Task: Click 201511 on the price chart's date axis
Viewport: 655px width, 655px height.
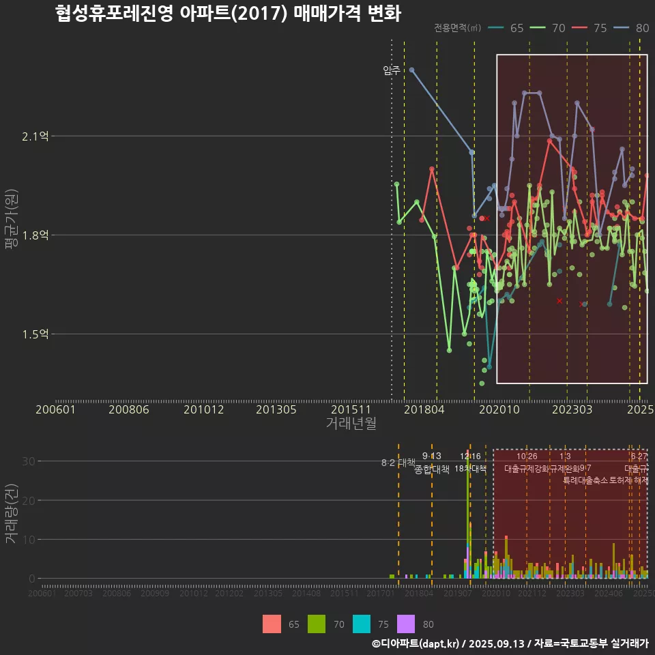Action: (x=351, y=409)
